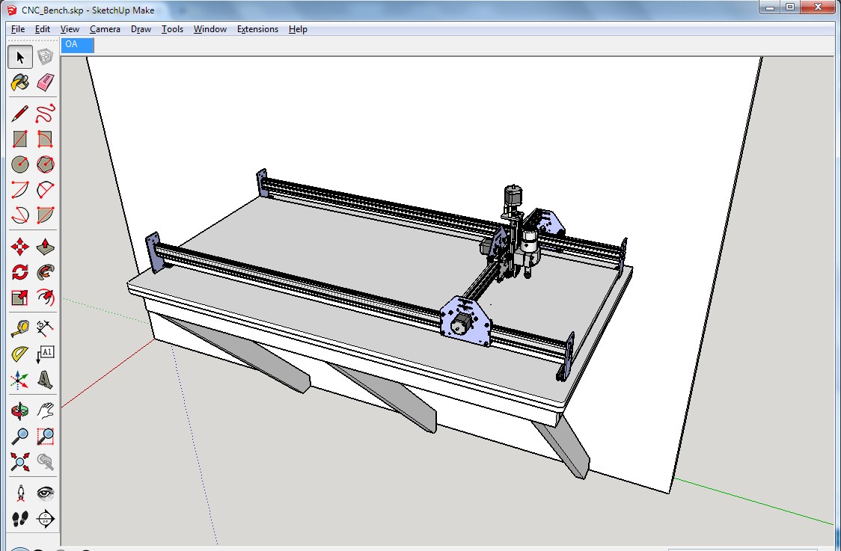Select the Move tool
This screenshot has width=841, height=551.
pos(20,247)
